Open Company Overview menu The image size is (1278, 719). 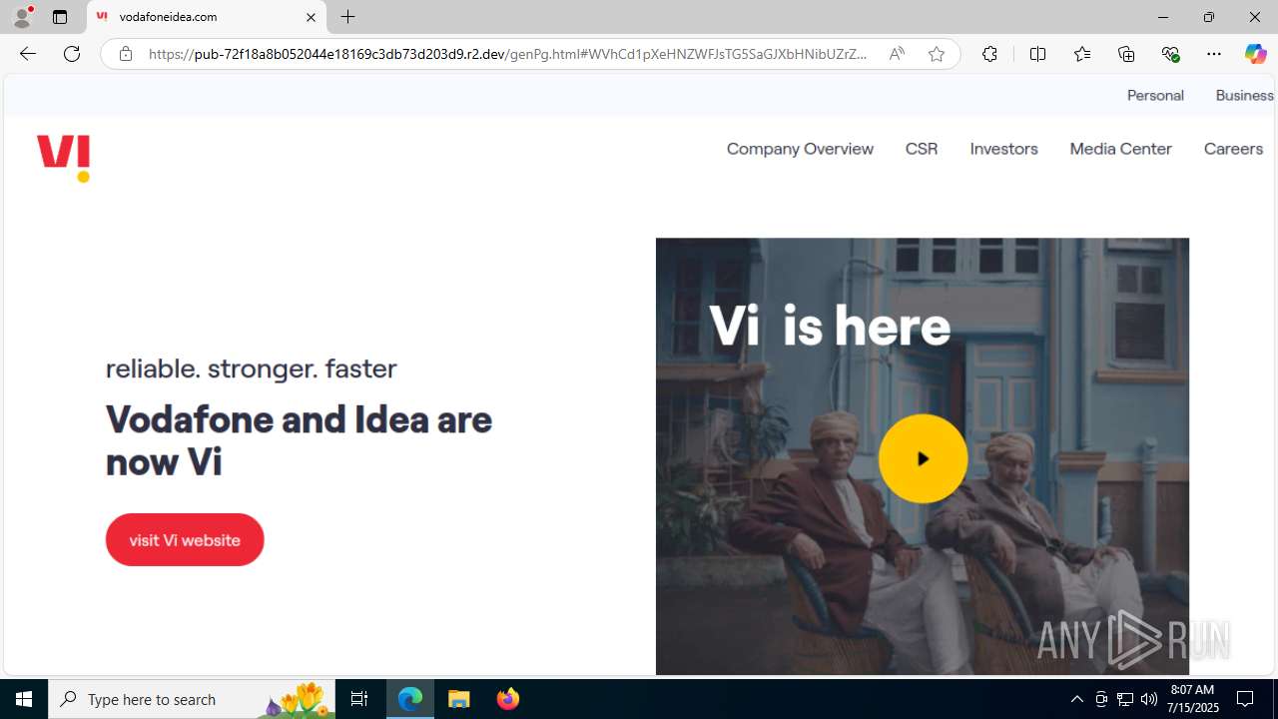click(800, 149)
